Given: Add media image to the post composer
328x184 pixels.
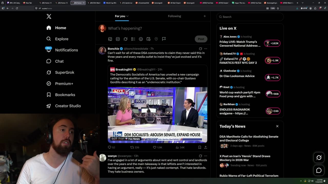Looking at the screenshot, I should click(x=110, y=39).
